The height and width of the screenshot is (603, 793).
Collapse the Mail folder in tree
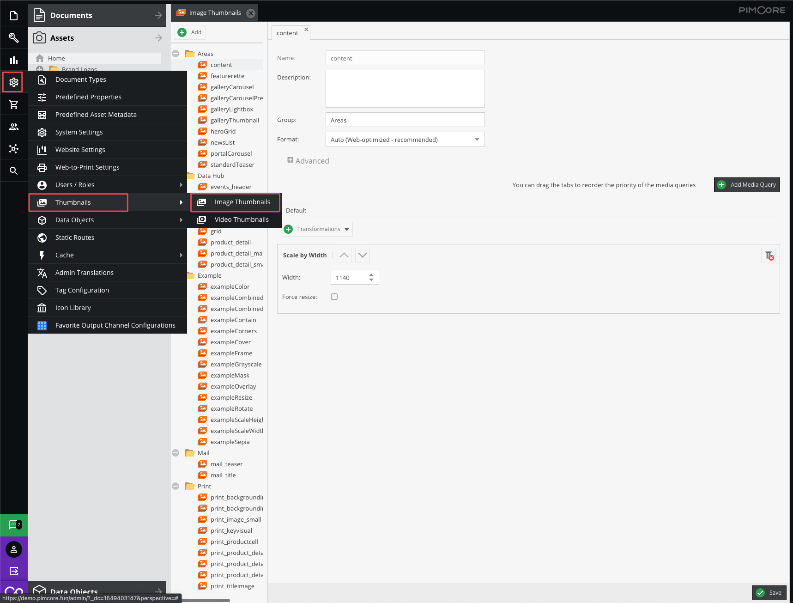[176, 453]
